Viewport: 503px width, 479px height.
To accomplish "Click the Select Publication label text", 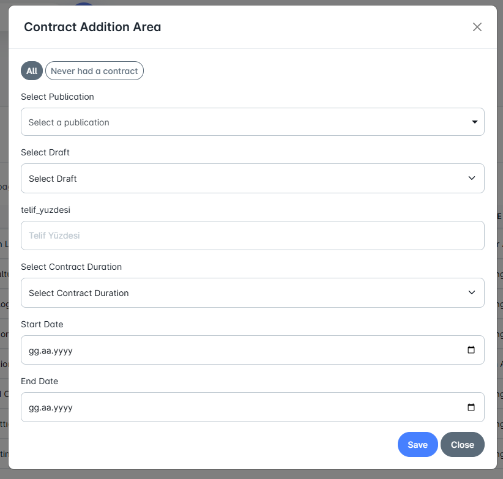I will pos(58,97).
